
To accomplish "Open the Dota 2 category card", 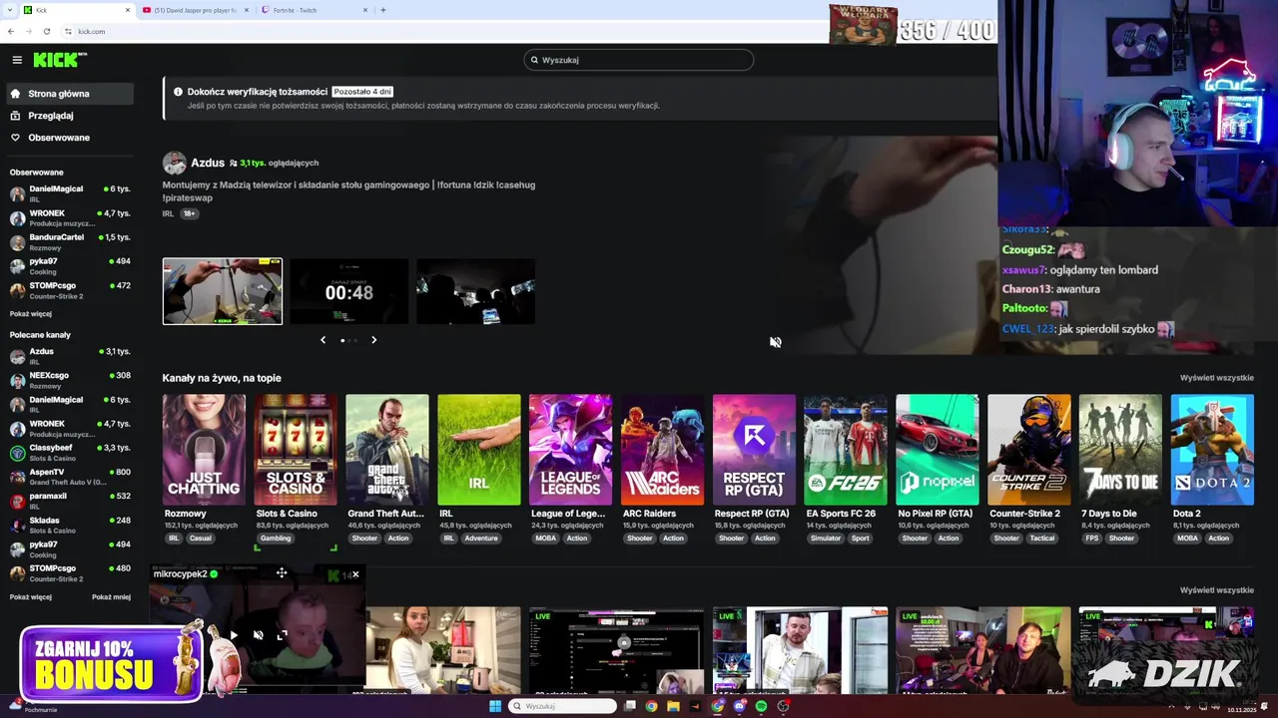I will click(x=1212, y=450).
